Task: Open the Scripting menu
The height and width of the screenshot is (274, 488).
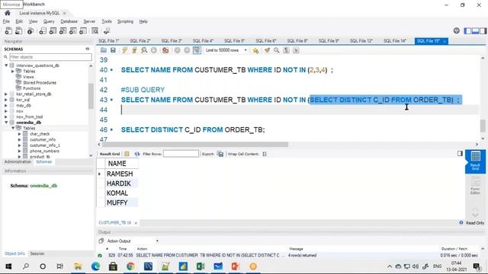Action: pos(125,21)
